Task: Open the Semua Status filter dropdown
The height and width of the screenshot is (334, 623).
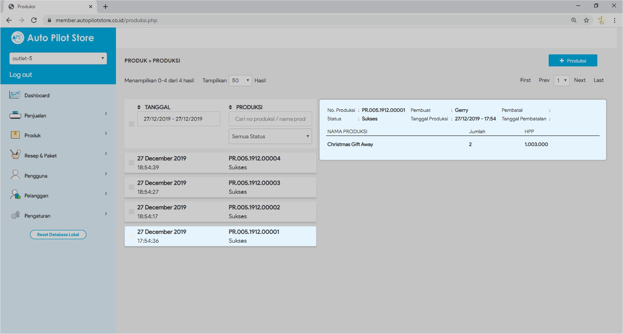Action: click(270, 136)
